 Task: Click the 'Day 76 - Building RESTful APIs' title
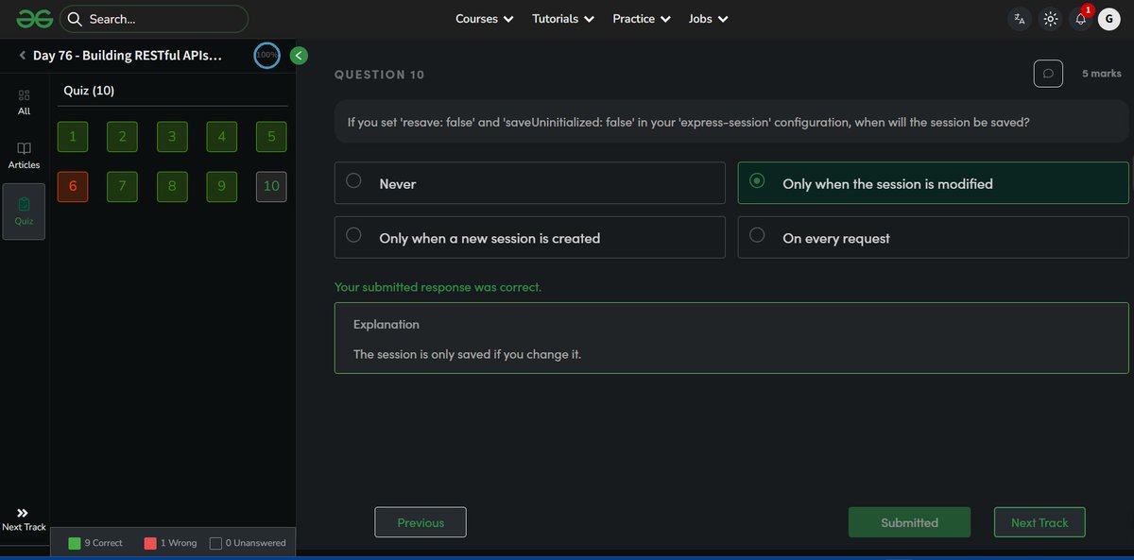coord(128,56)
